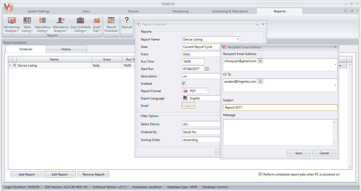Open the Table Listing report menu

[27, 24]
